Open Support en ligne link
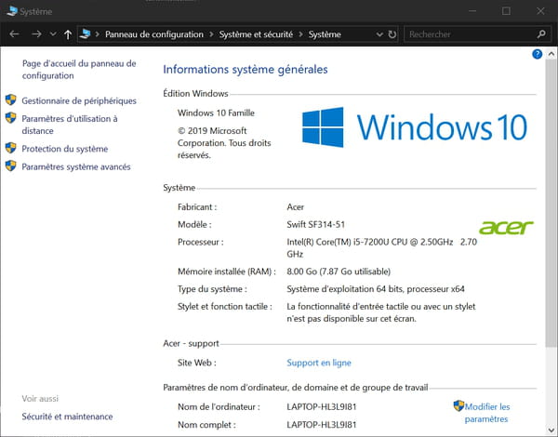 [319, 363]
